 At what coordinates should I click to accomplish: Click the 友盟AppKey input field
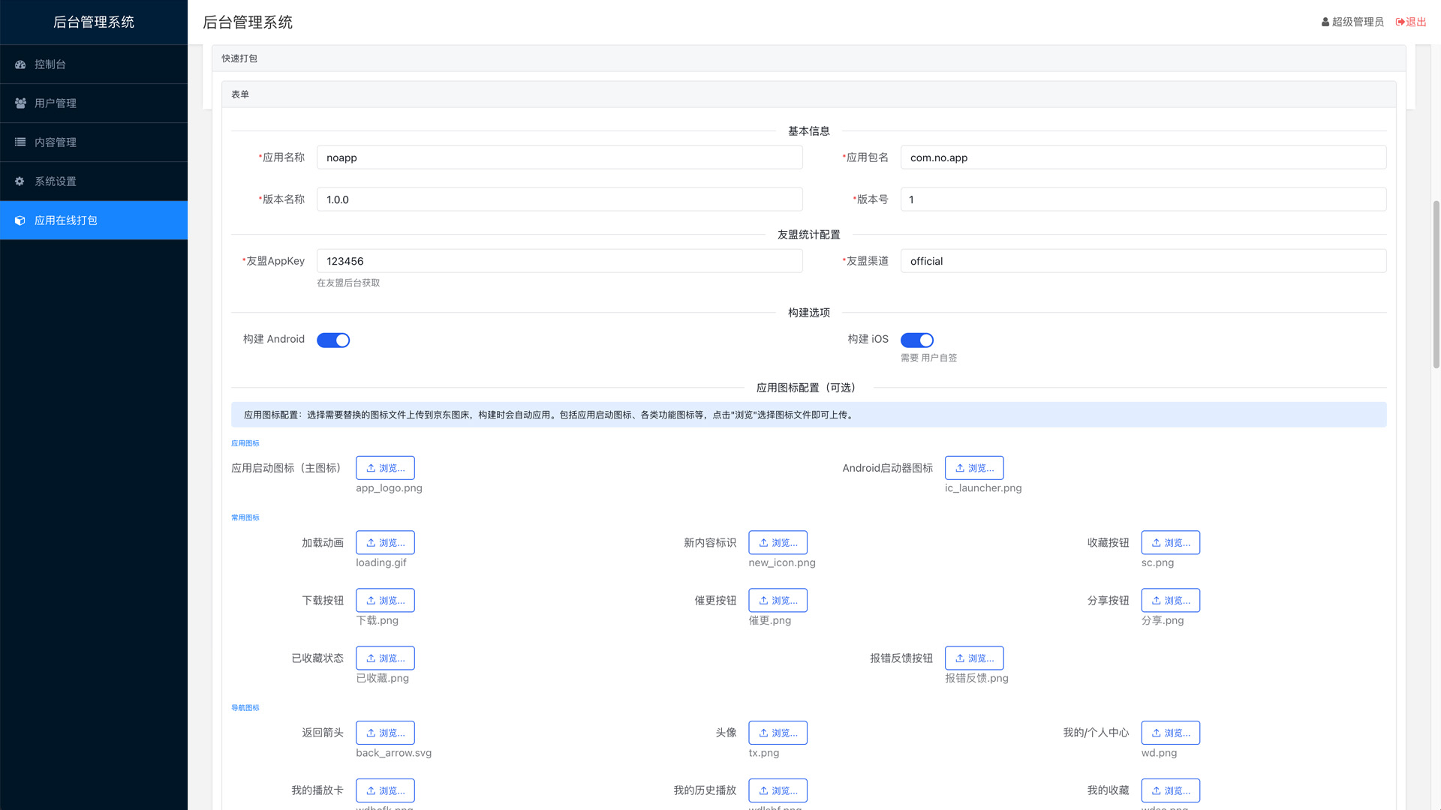(x=560, y=260)
